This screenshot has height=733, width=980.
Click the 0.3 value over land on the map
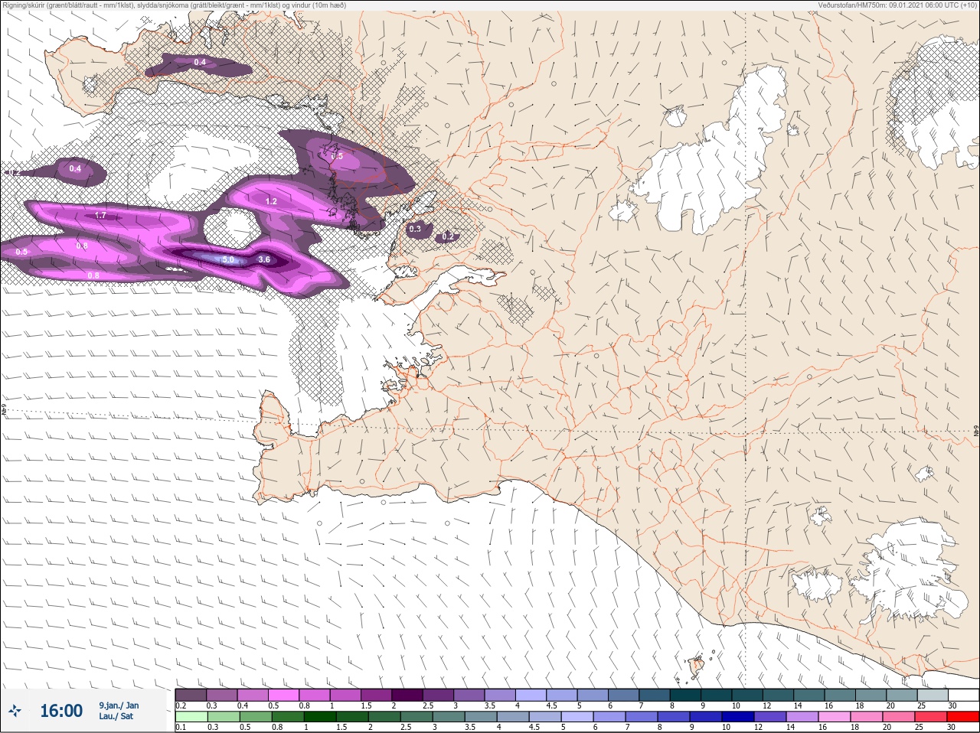(415, 229)
